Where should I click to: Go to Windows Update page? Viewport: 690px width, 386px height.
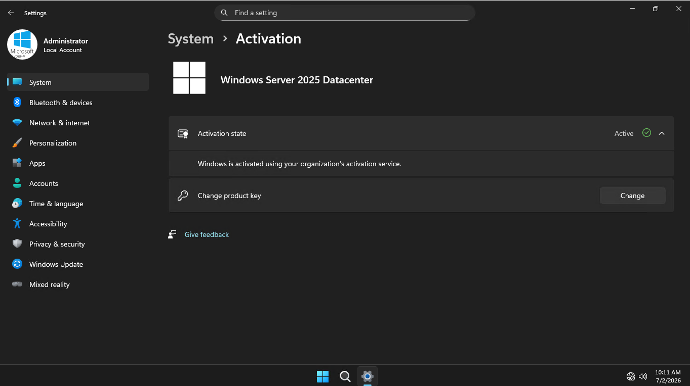coord(78,264)
